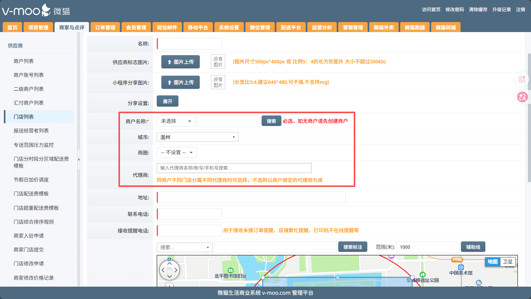
Task: Click the 清除缓存 link in header
Action: coord(478,10)
